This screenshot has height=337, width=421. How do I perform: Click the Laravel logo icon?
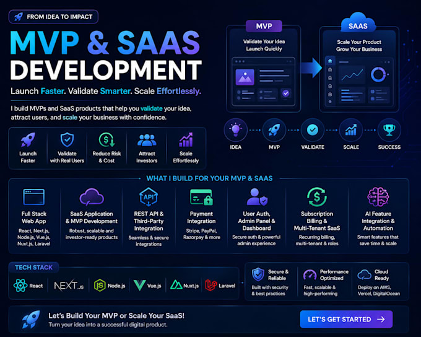[210, 286]
